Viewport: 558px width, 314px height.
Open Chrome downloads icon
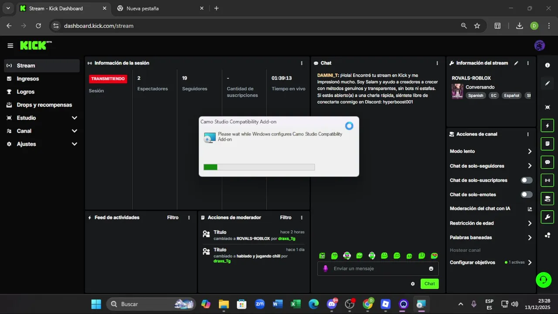[x=519, y=26]
